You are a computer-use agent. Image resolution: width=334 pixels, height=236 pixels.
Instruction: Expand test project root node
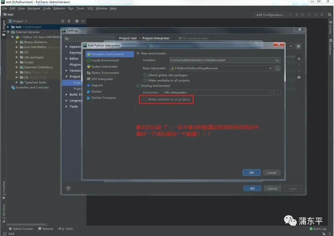tap(8, 27)
